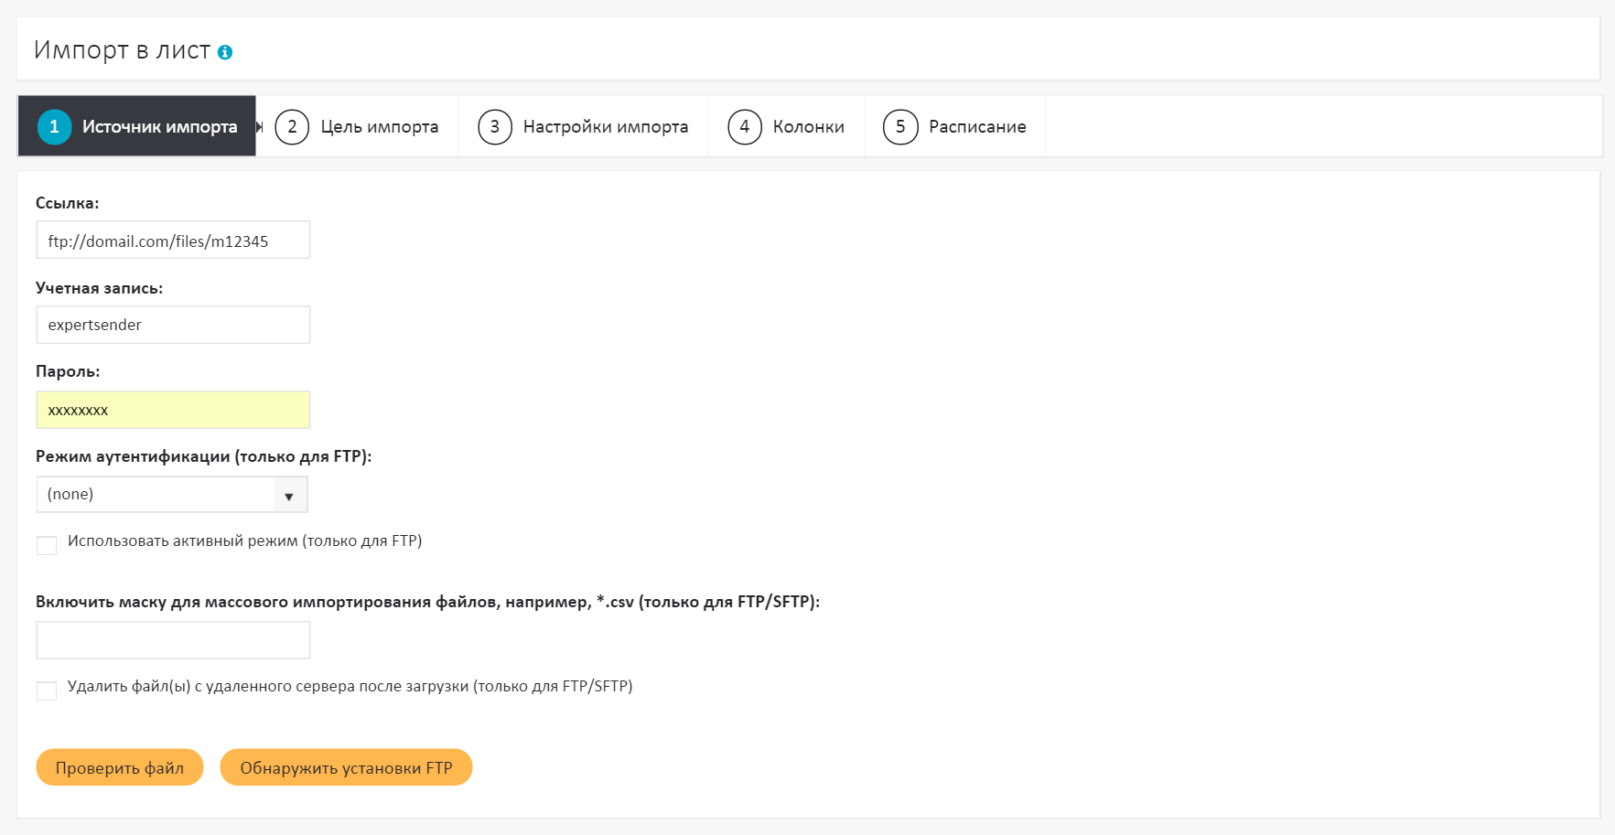This screenshot has width=1615, height=835.
Task: Click the step 5 circle icon
Action: click(x=900, y=127)
